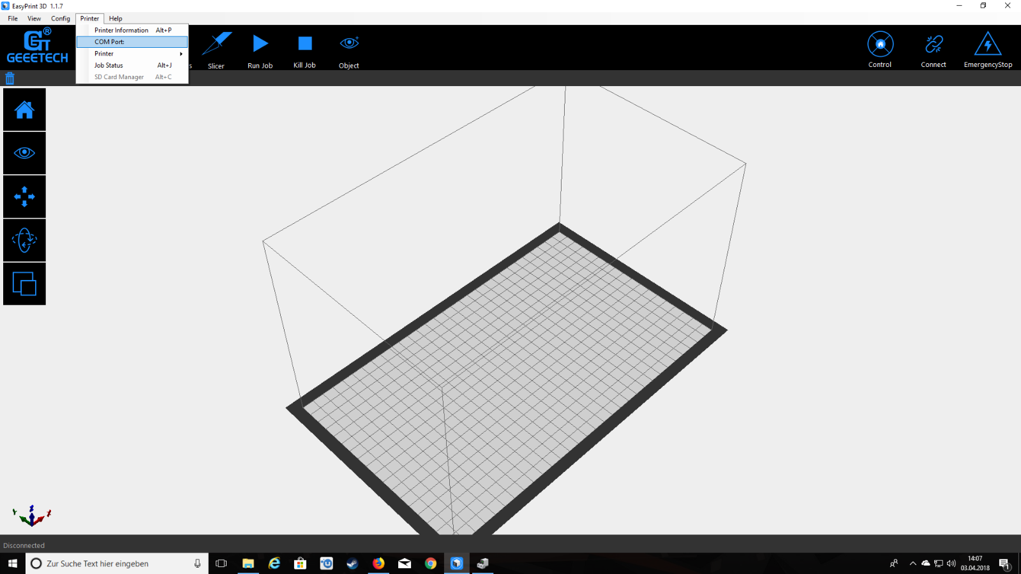1021x574 pixels.
Task: Open the File menu
Action: [13, 18]
